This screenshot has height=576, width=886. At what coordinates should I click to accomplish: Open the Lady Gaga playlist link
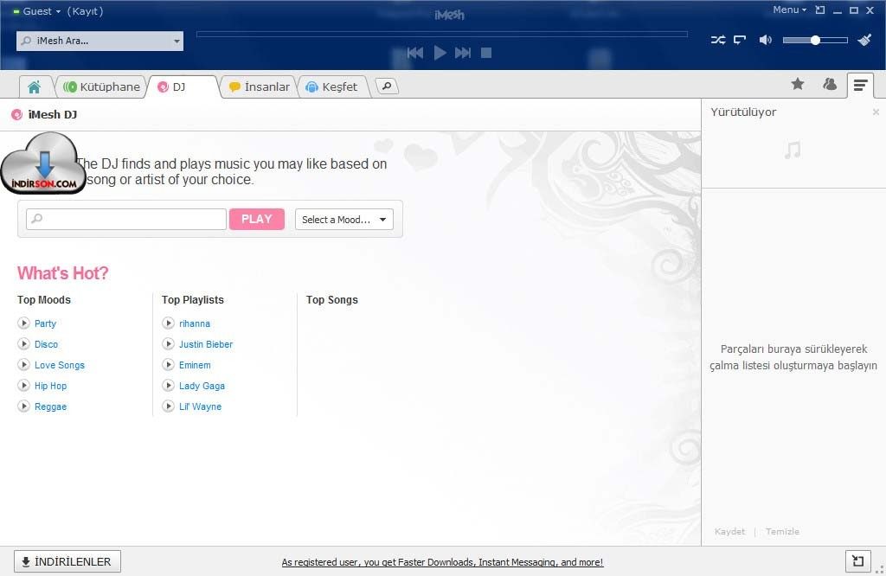click(x=202, y=387)
